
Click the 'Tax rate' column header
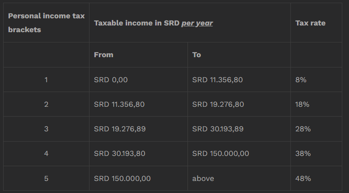tap(316, 23)
